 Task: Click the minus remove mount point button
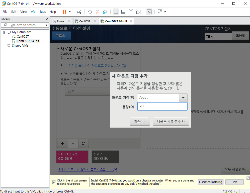(x=73, y=143)
